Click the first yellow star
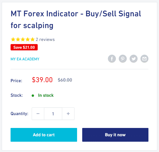The width and height of the screenshot is (159, 152). pyautogui.click(x=13, y=40)
